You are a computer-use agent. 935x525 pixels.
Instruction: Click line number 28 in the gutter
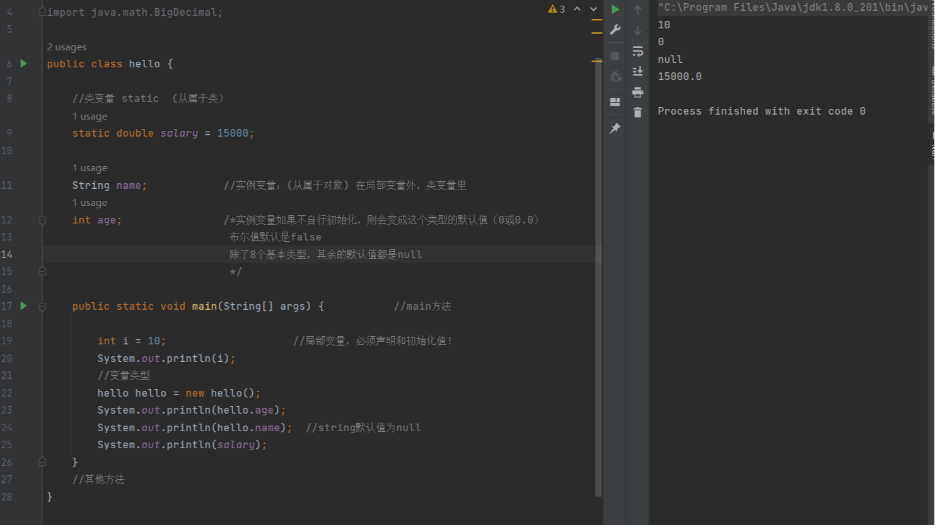pyautogui.click(x=7, y=497)
